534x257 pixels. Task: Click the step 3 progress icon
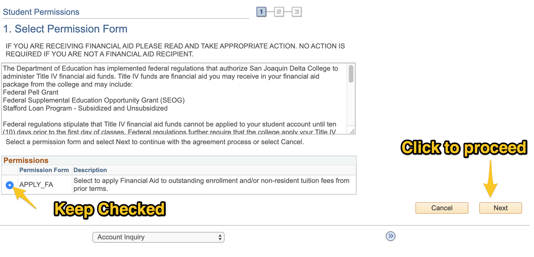coord(296,12)
